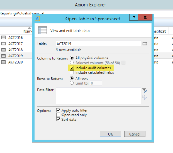Click OK to open the table

pyautogui.click(x=110, y=134)
